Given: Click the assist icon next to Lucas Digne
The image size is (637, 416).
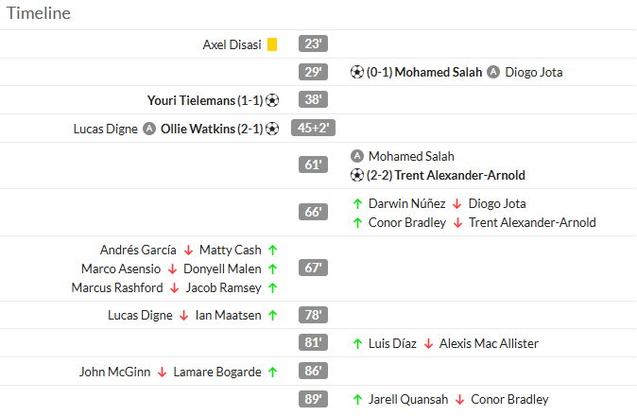Looking at the screenshot, I should [x=149, y=129].
